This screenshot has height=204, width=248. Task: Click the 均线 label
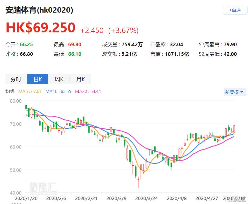tap(10, 91)
